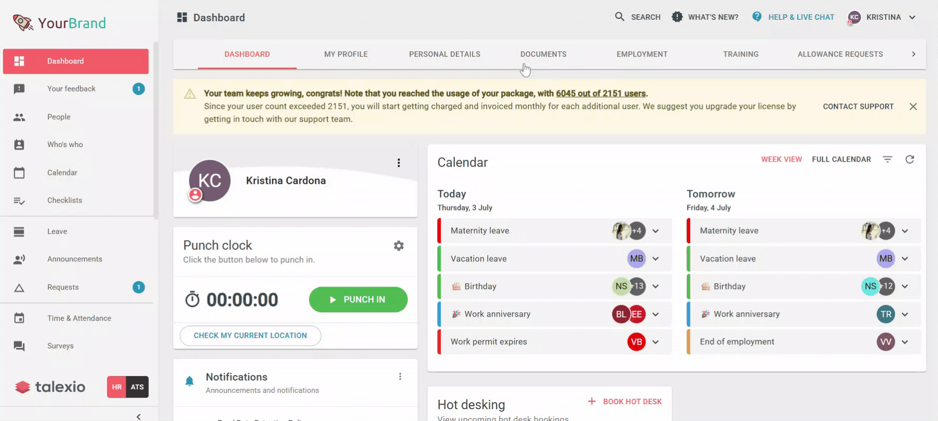Click Contact Support in banner

(858, 107)
